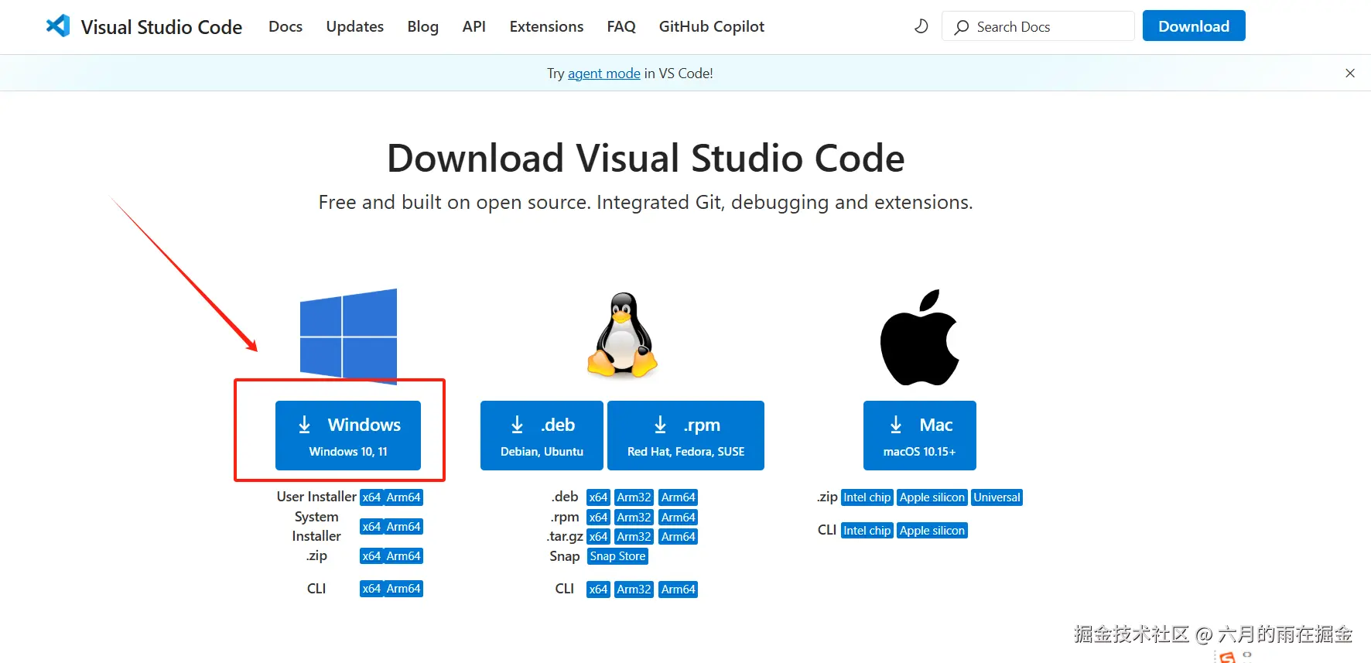Click the Windows logo image
This screenshot has height=663, width=1371.
(x=348, y=336)
